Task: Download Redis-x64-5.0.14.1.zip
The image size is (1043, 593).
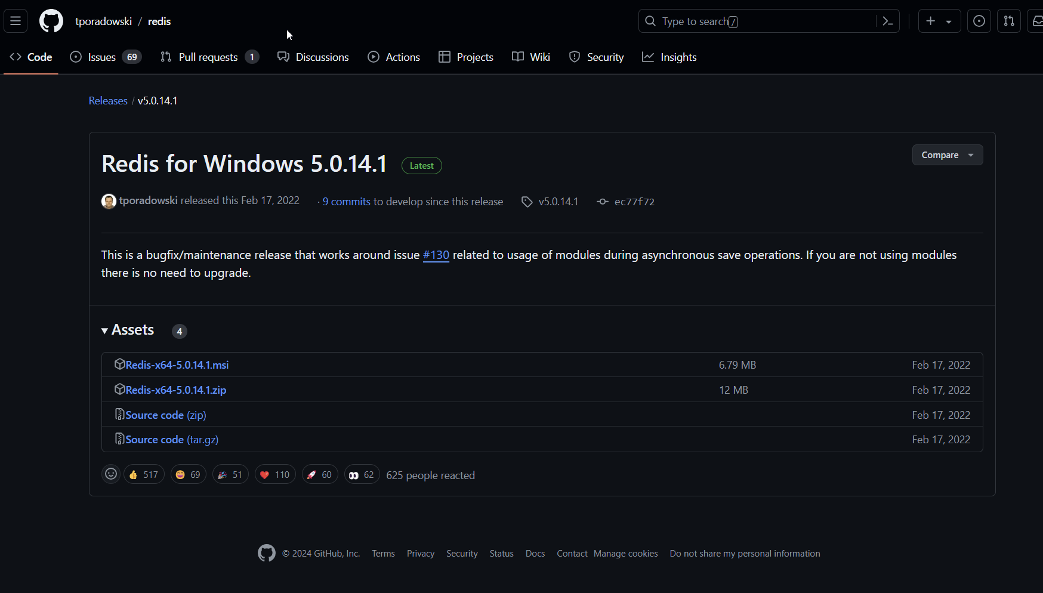Action: click(176, 390)
